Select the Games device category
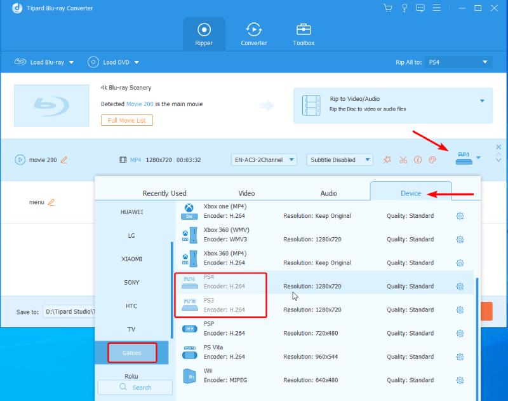 (131, 353)
